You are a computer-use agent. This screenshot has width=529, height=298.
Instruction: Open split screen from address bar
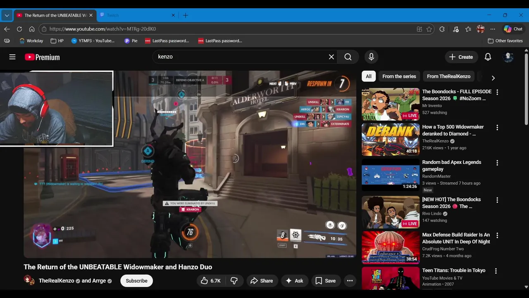pos(419,29)
